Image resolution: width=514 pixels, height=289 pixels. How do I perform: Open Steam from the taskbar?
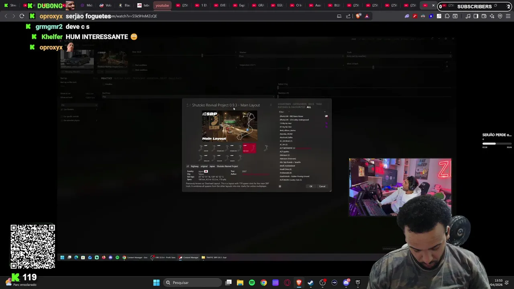[310, 283]
